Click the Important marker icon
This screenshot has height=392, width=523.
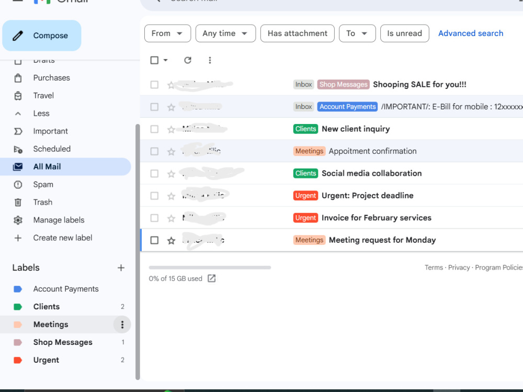[x=18, y=131]
